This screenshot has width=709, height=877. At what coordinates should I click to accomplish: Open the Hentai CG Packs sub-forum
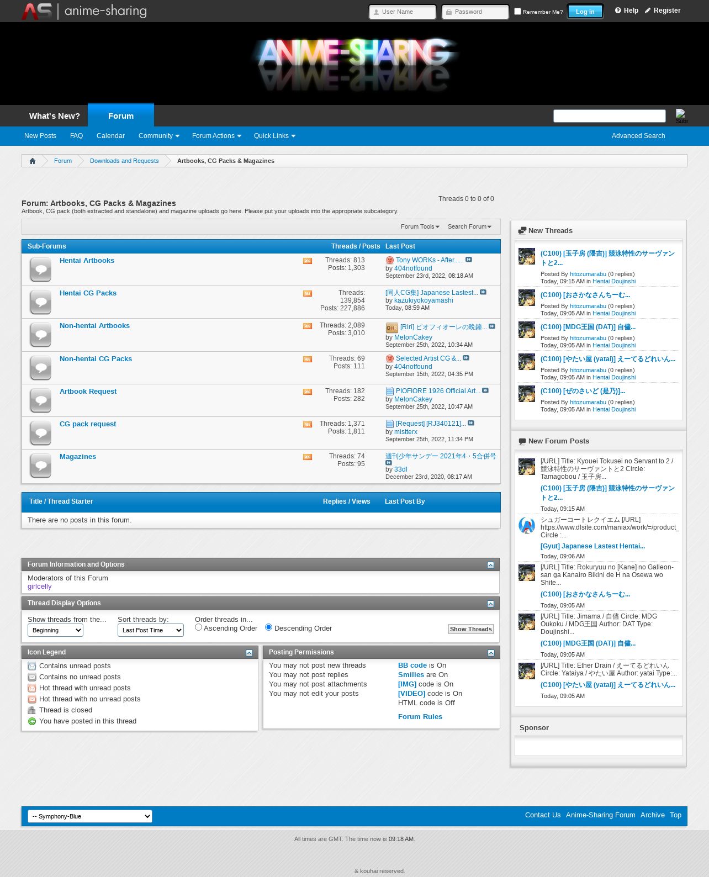(x=88, y=293)
